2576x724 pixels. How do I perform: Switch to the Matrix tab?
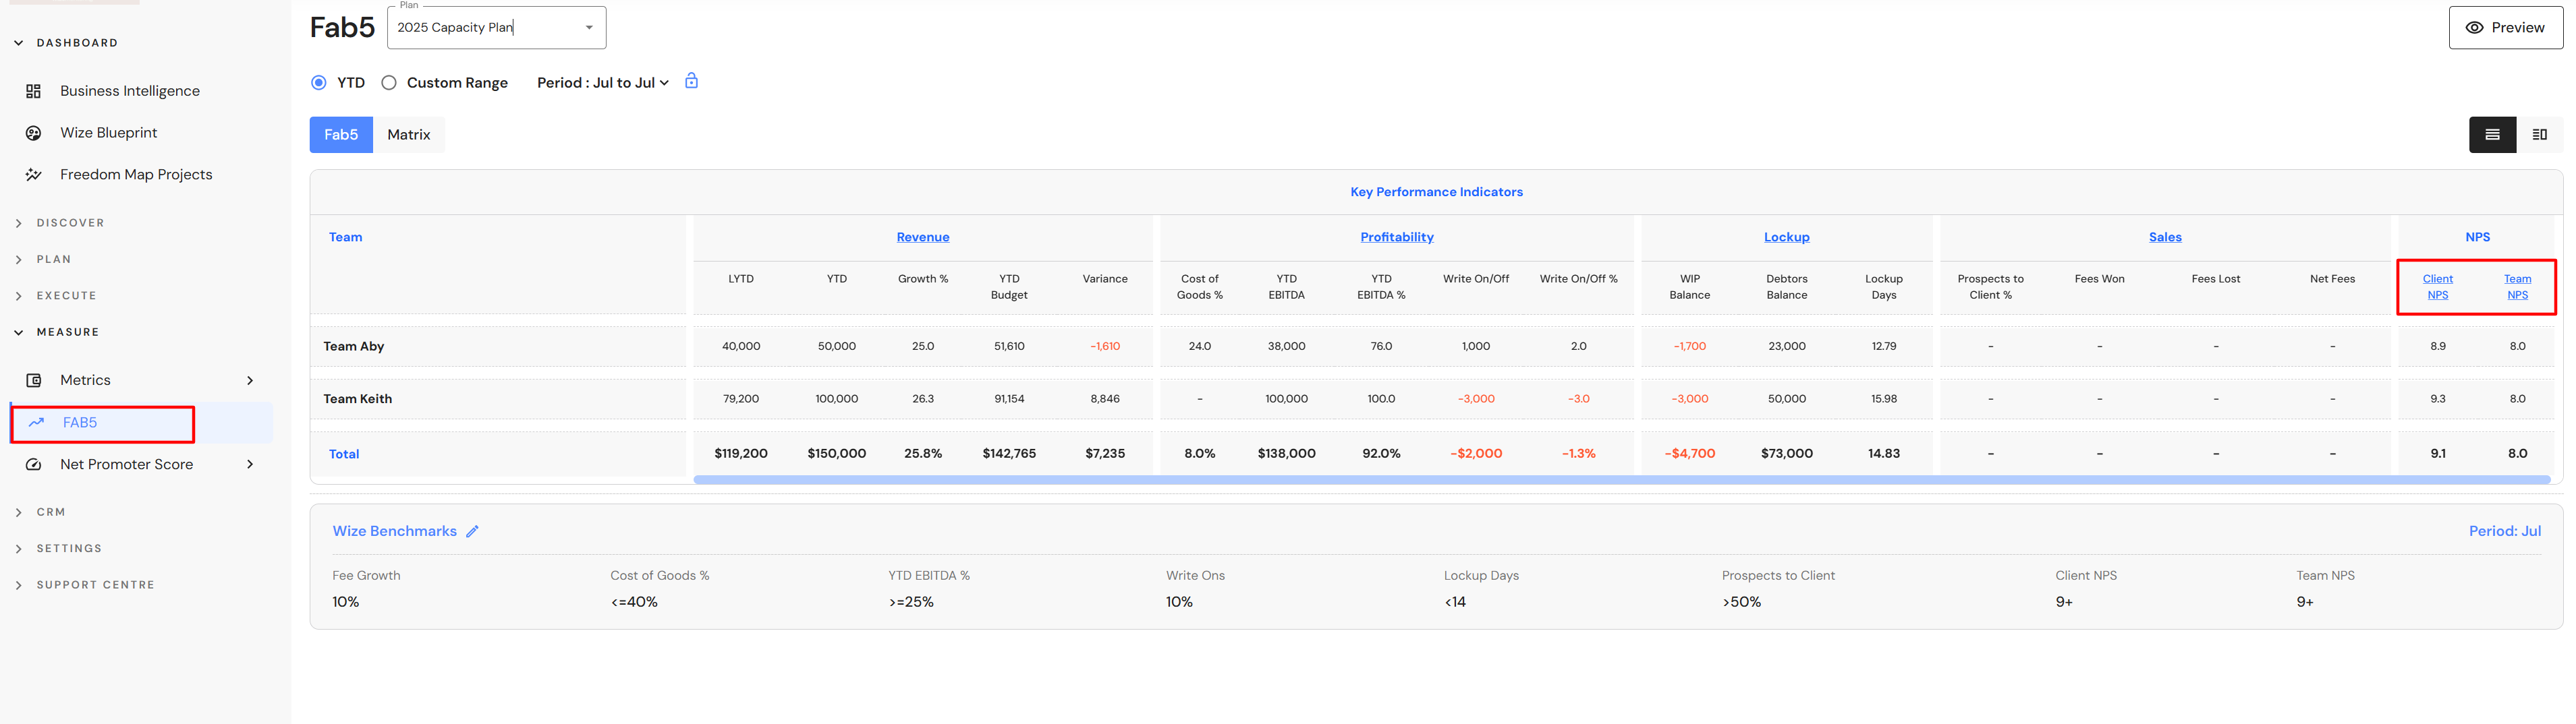(x=408, y=135)
